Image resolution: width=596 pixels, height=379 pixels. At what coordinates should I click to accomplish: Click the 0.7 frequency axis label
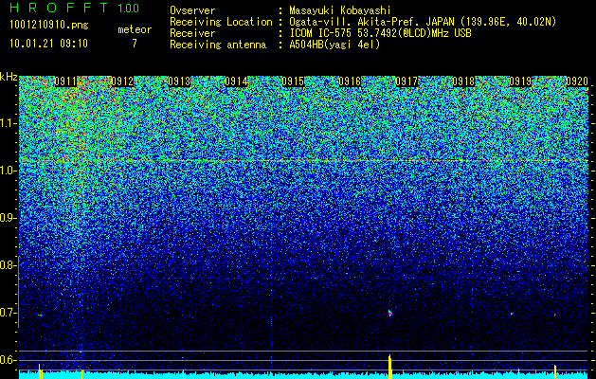[8, 313]
